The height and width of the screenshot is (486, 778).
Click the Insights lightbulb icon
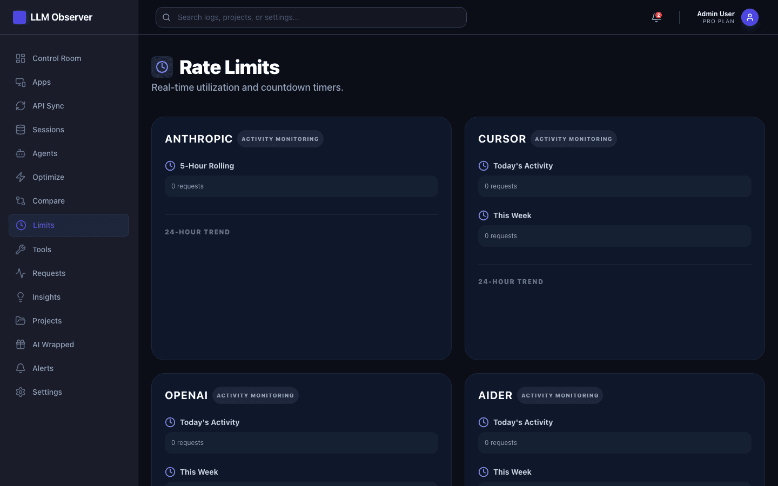(21, 297)
